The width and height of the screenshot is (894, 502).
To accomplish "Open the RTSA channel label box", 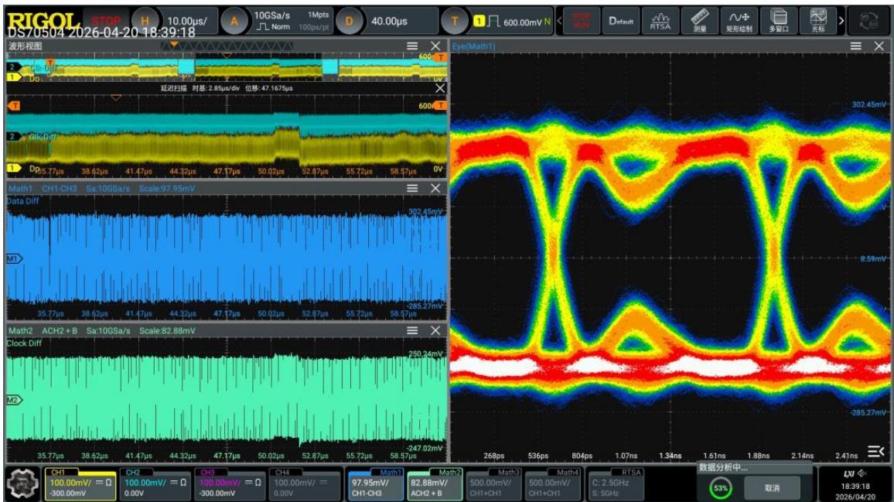I will [x=616, y=484].
